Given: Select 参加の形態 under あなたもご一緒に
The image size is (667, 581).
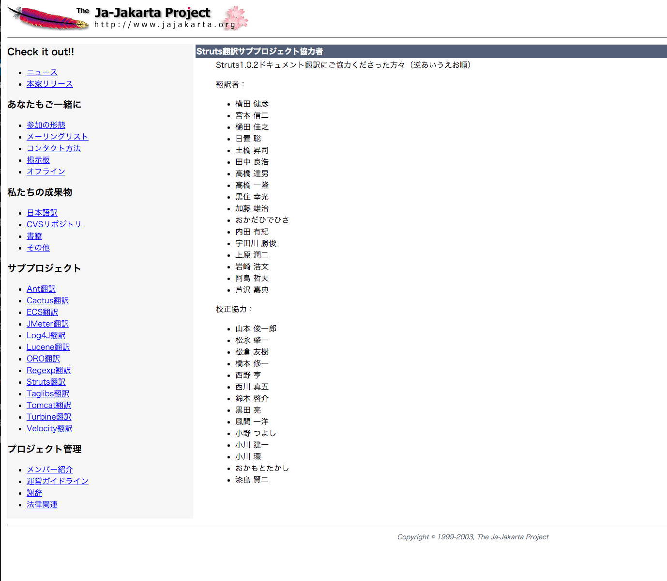Looking at the screenshot, I should pos(46,125).
